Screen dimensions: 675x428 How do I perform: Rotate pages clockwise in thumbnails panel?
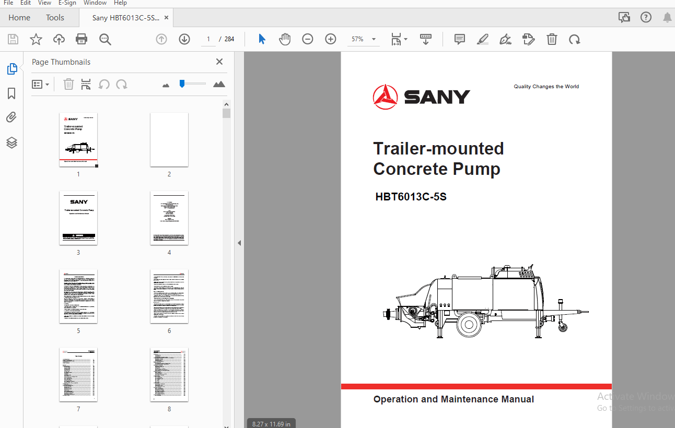click(122, 84)
